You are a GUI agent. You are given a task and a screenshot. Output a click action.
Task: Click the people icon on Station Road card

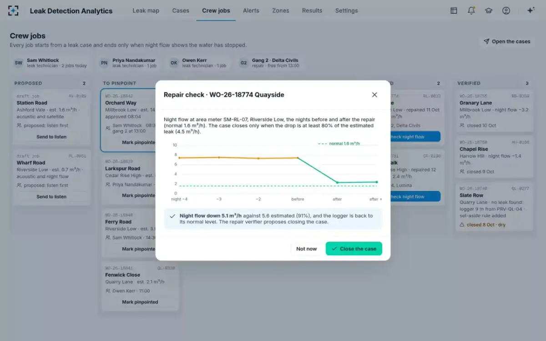pos(20,125)
